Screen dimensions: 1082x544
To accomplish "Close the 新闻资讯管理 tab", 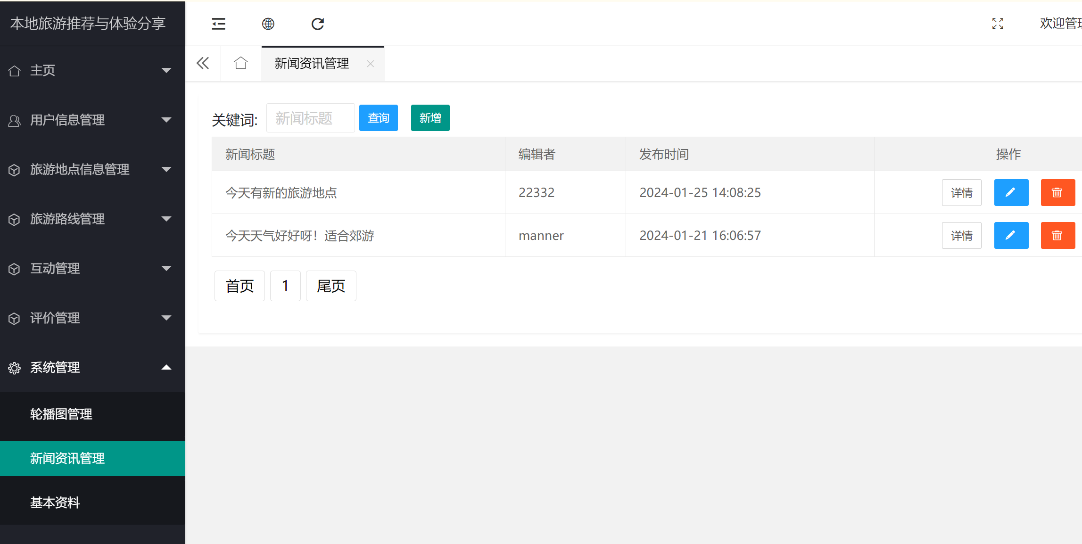I will (371, 64).
